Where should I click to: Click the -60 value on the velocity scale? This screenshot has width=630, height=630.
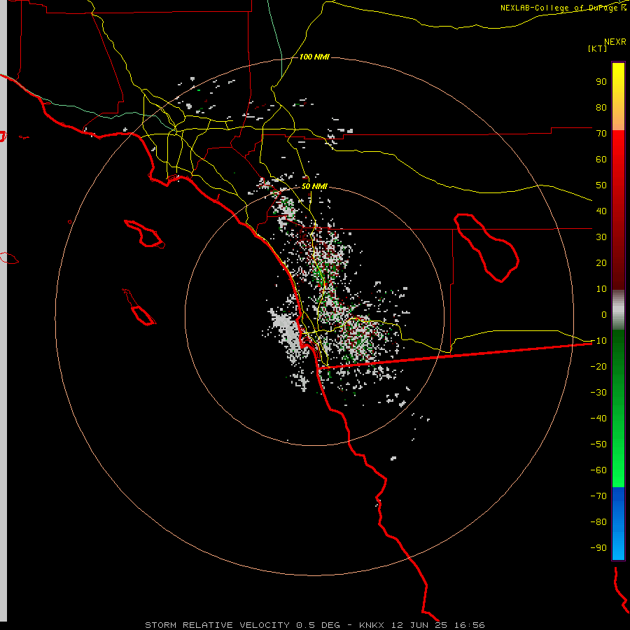598,470
